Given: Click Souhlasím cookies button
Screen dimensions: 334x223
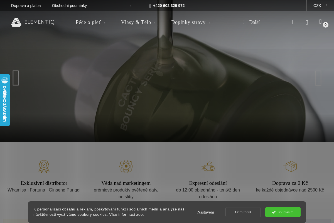Looking at the screenshot, I should pos(283,212).
